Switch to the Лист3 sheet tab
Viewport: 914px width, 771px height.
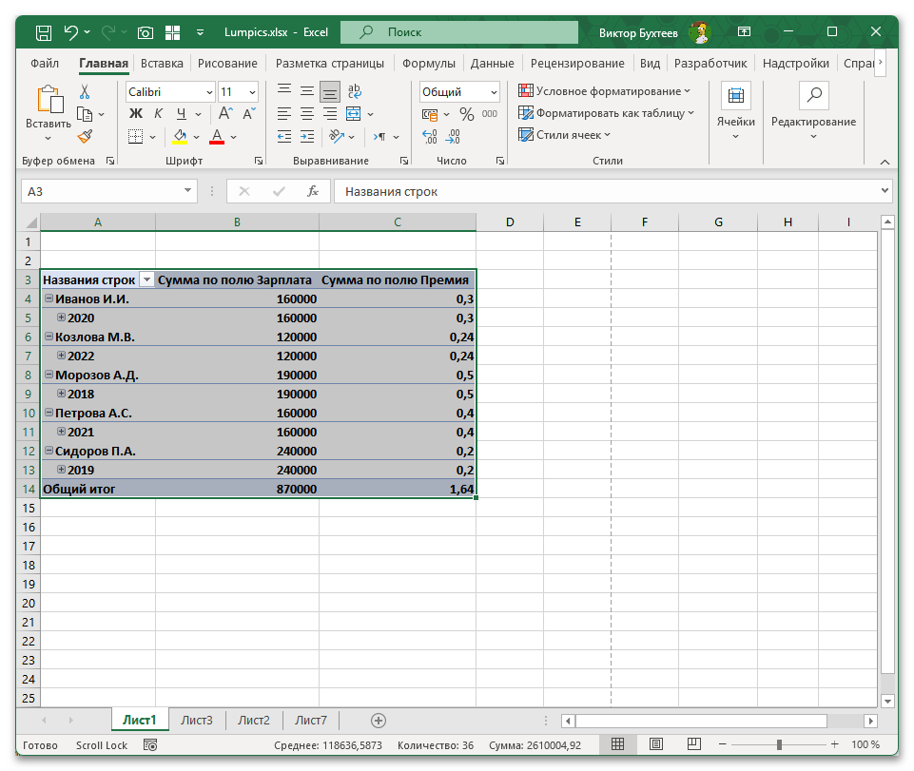[x=197, y=721]
